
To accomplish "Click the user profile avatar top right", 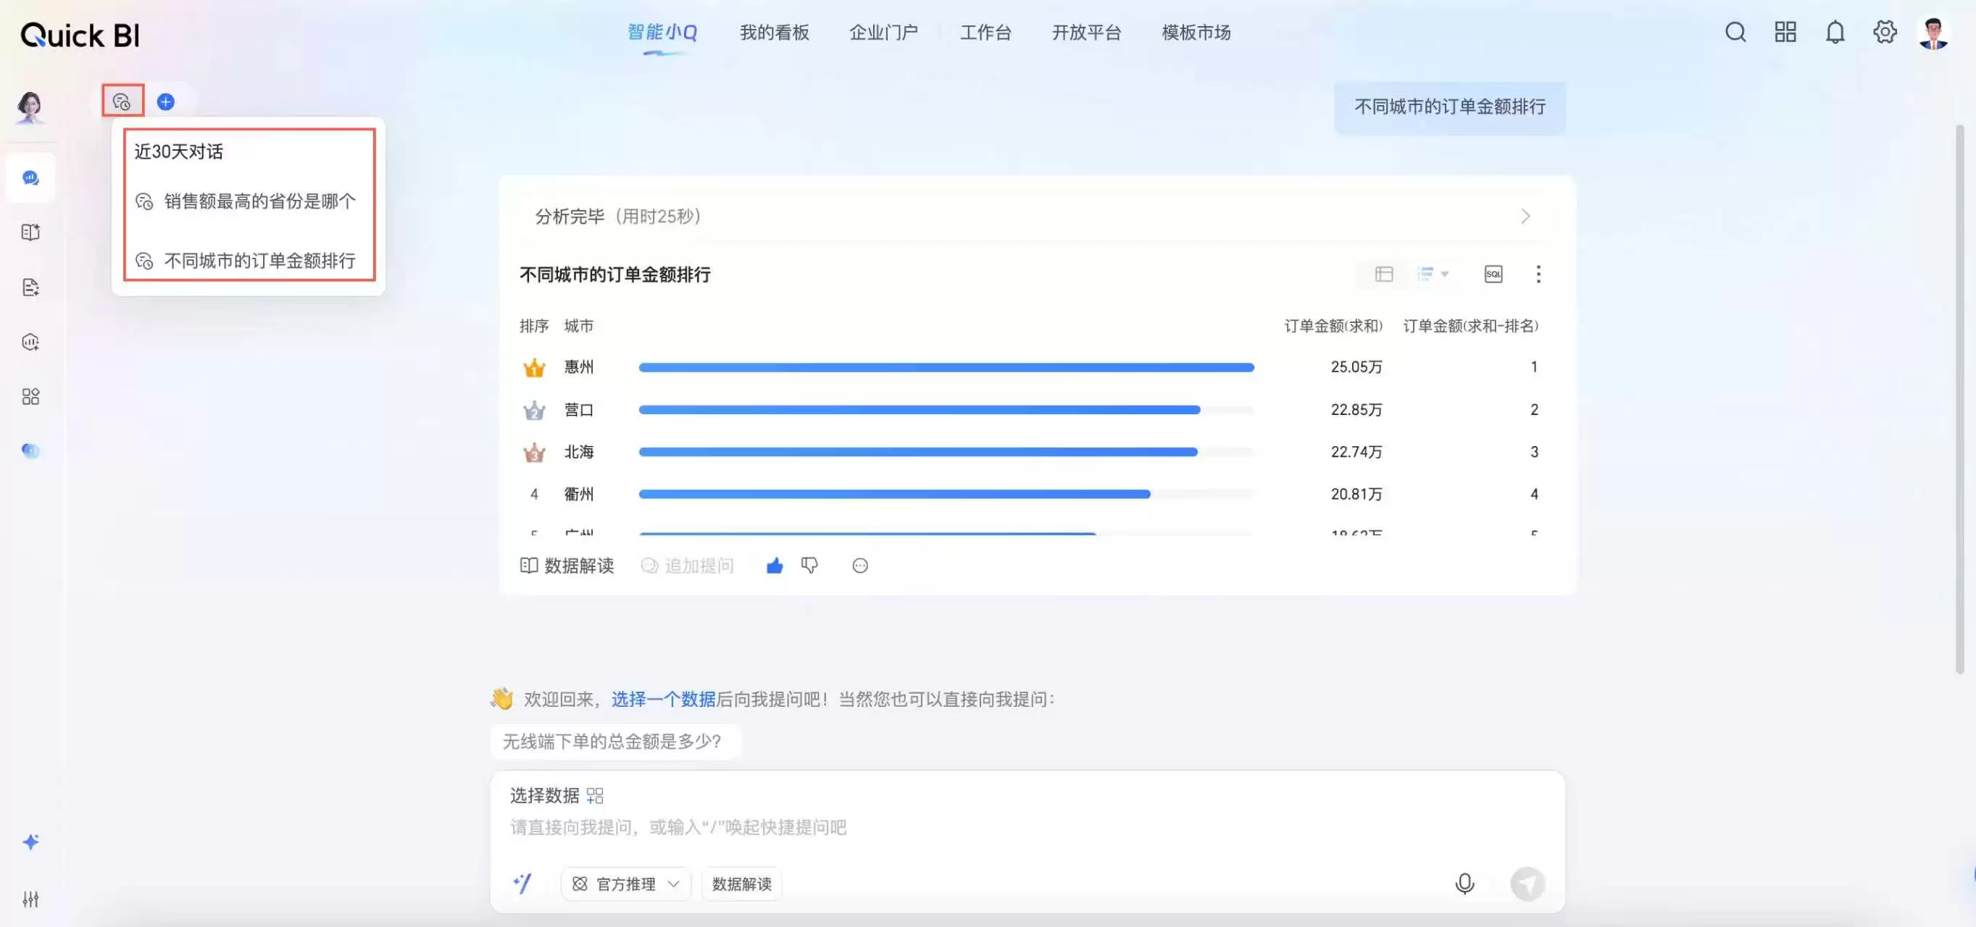I will [x=1933, y=33].
